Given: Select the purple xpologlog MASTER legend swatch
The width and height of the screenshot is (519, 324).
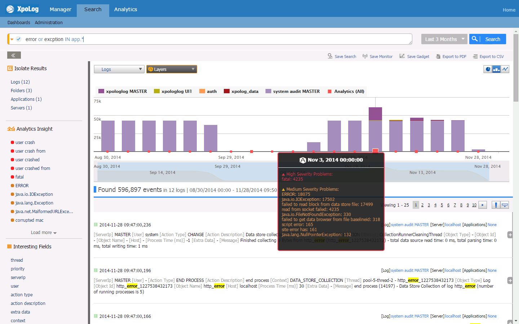Looking at the screenshot, I should [101, 91].
